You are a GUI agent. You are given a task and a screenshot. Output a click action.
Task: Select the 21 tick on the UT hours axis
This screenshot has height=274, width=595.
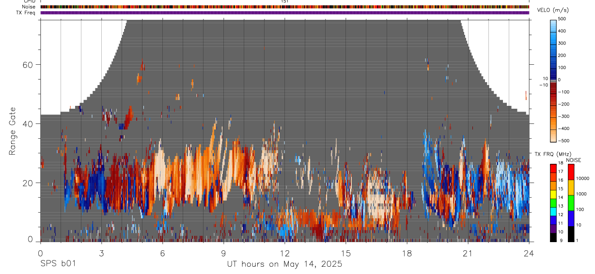tap(468, 253)
